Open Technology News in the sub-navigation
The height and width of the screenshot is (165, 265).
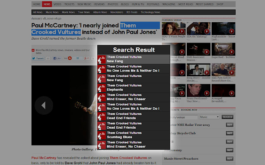click(x=150, y=12)
